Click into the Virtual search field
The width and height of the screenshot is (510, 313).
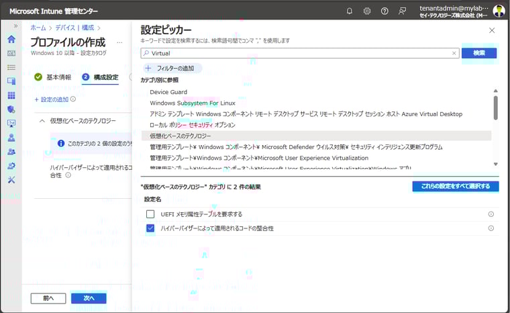(x=300, y=53)
